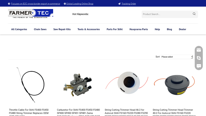
Task: Follow the Tracking Order link
Action: [128, 4]
